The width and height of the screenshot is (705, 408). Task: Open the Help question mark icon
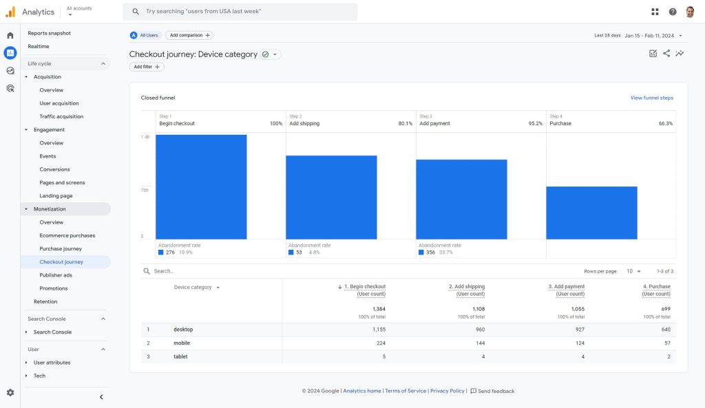672,12
